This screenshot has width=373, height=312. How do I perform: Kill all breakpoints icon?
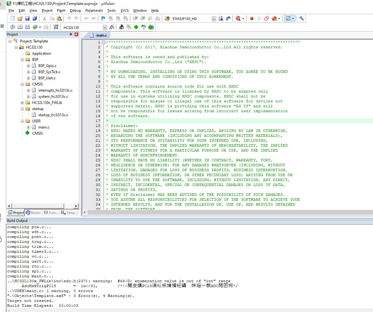pyautogui.click(x=274, y=18)
